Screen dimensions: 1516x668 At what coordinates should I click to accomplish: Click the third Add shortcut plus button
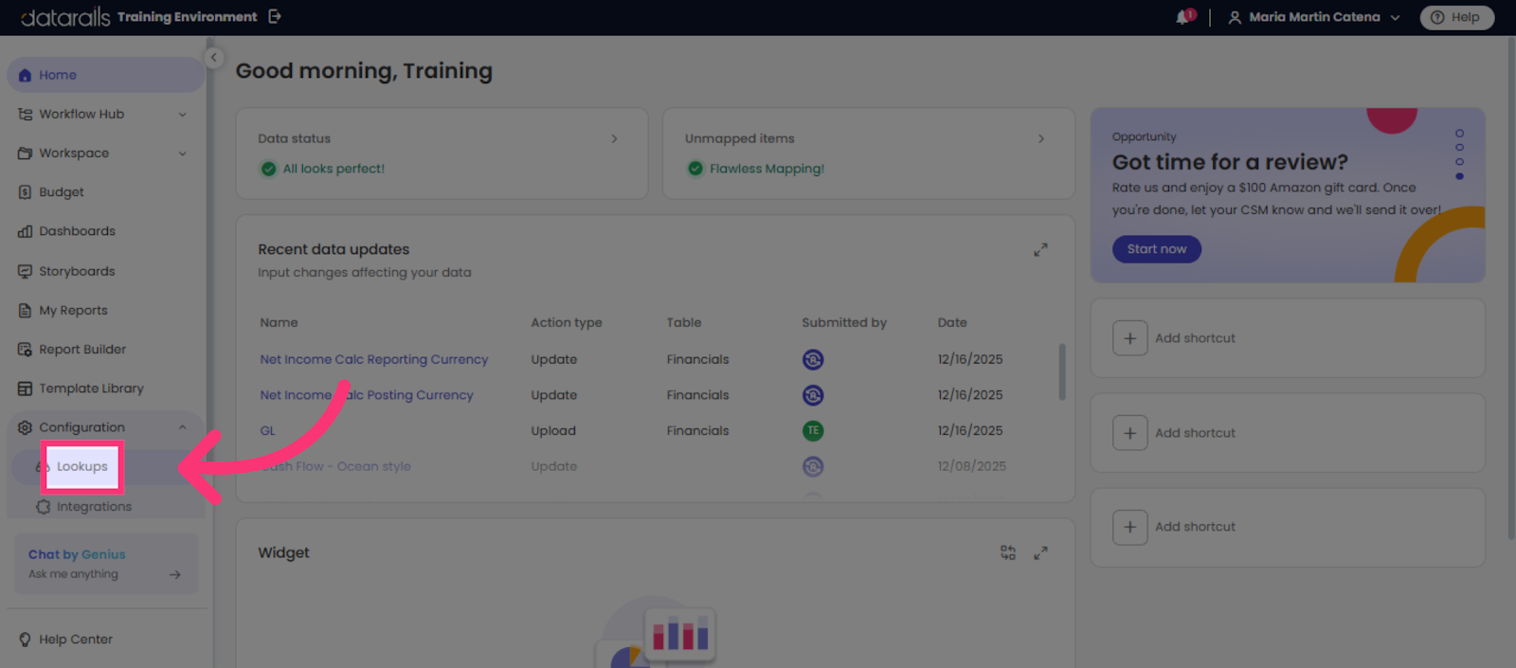click(x=1130, y=527)
